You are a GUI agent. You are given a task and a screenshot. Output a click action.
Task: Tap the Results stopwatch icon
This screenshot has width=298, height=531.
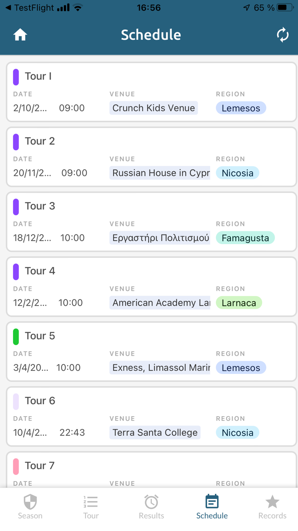pyautogui.click(x=151, y=502)
